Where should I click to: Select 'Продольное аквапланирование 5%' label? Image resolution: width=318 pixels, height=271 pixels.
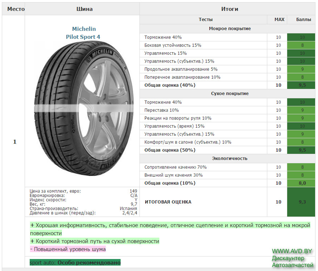point(181,69)
